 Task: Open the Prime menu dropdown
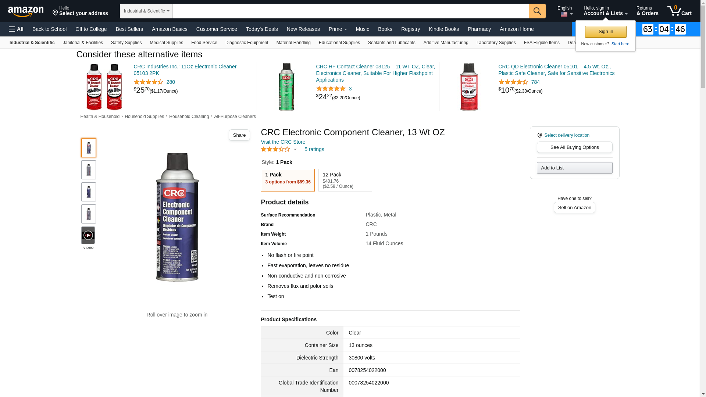point(338,29)
